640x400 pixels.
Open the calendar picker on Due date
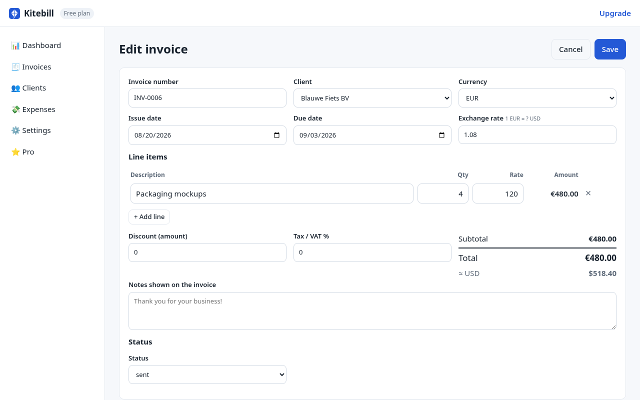[x=441, y=135]
